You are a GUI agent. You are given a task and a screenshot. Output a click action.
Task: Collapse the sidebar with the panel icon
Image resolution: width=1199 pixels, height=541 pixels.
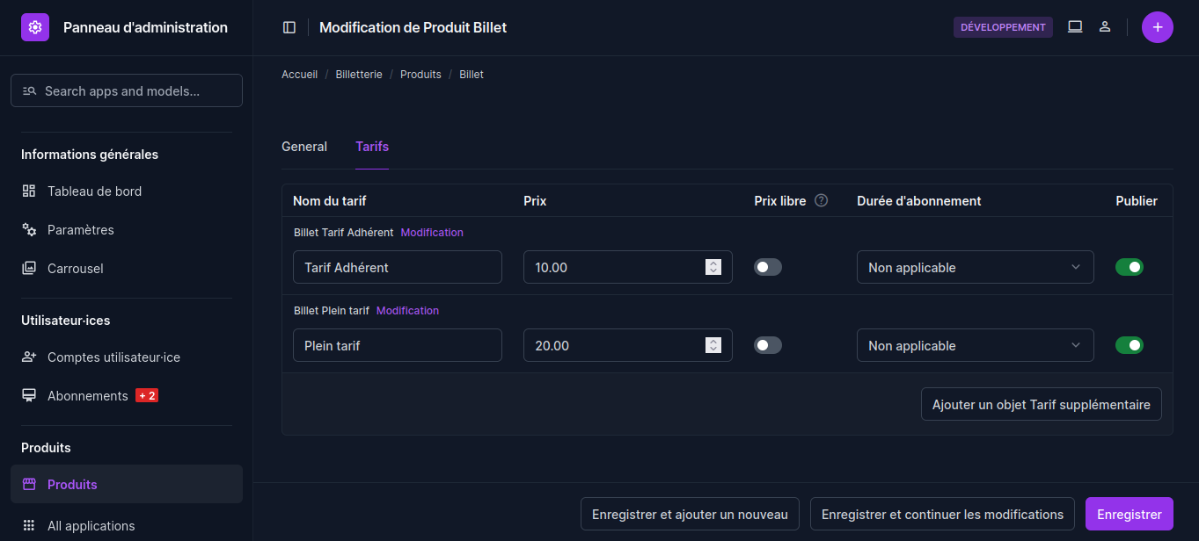289,27
